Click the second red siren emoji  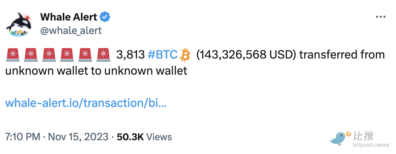coord(31,54)
